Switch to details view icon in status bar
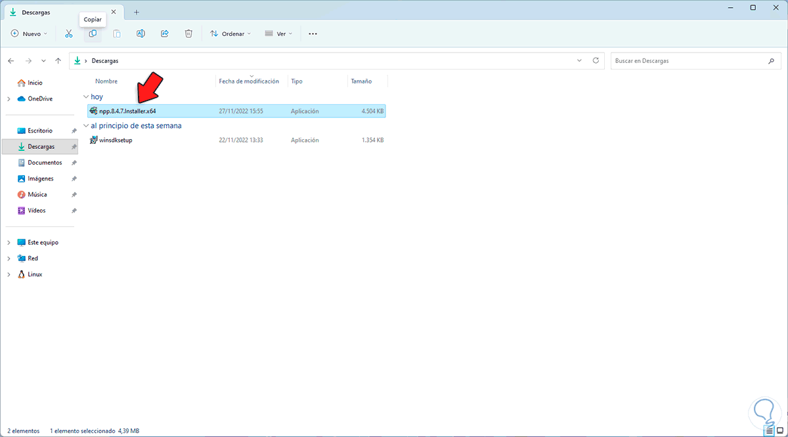The image size is (788, 437). [769, 431]
